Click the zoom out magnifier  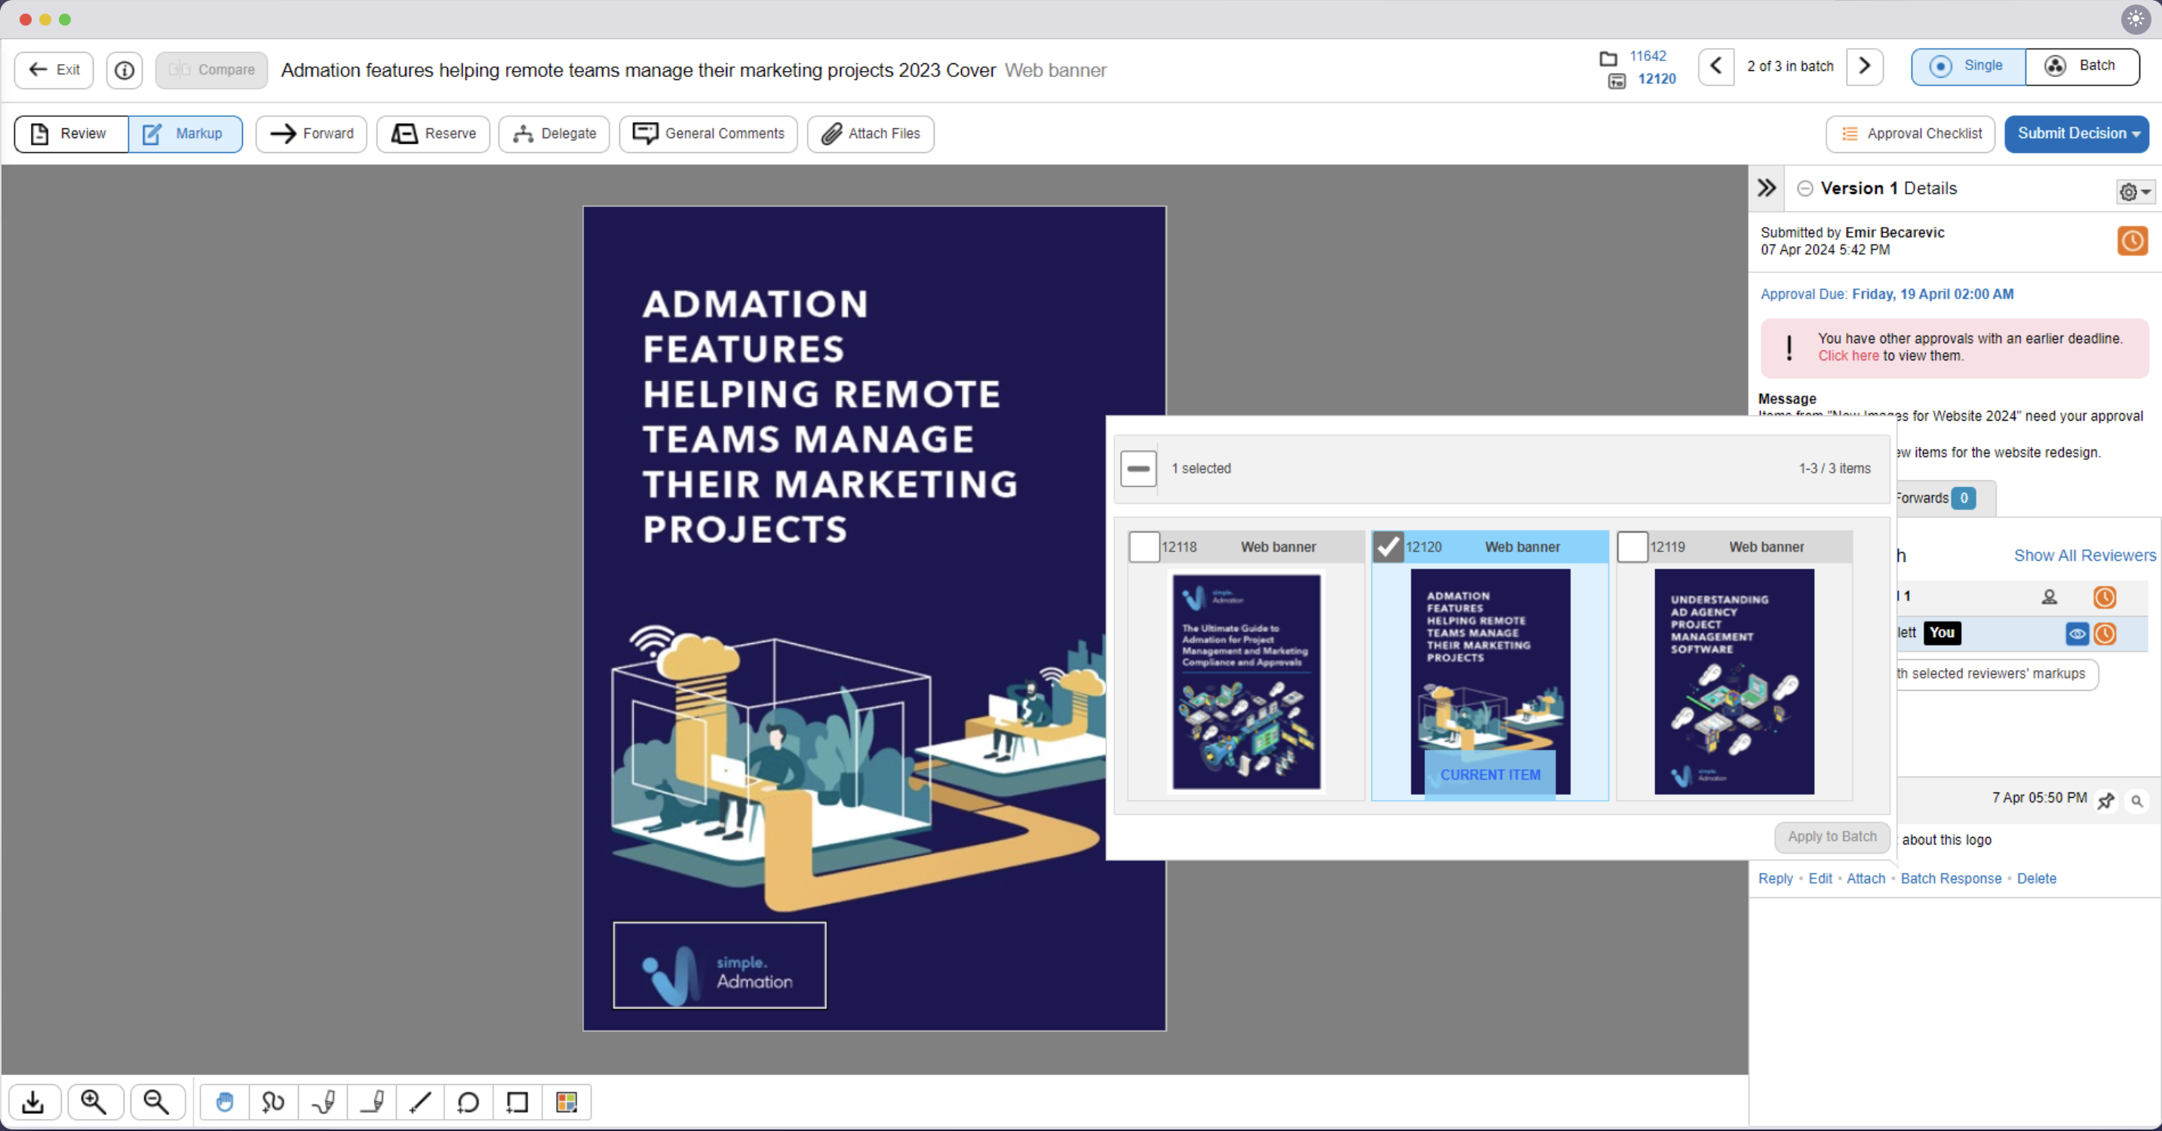[x=156, y=1102]
